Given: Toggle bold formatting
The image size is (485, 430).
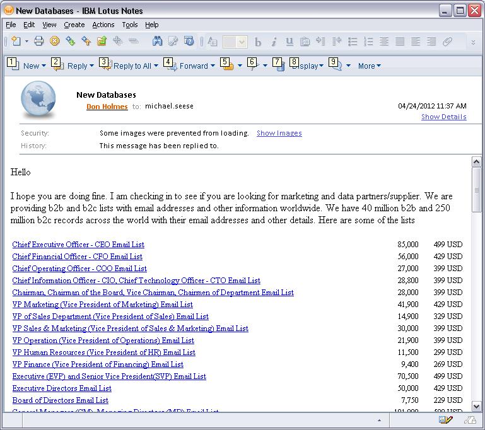Looking at the screenshot, I should click(x=258, y=41).
